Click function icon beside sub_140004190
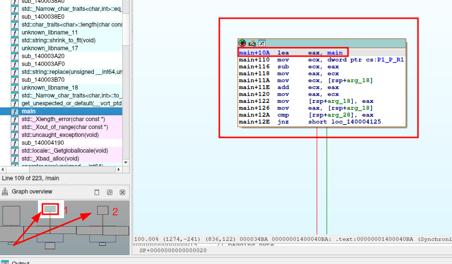This screenshot has width=452, height=264. (x=15, y=143)
